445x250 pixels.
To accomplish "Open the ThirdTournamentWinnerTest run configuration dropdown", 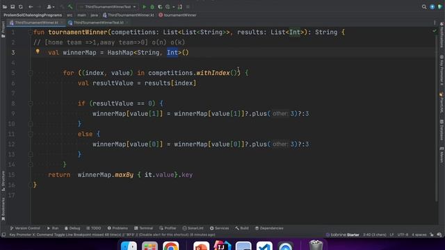I will tap(108, 7).
